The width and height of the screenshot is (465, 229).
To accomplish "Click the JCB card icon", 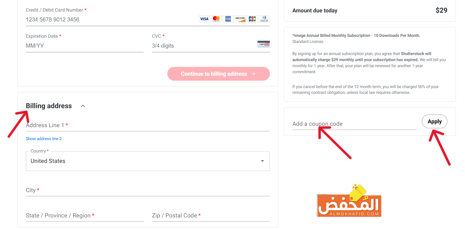I will (252, 19).
